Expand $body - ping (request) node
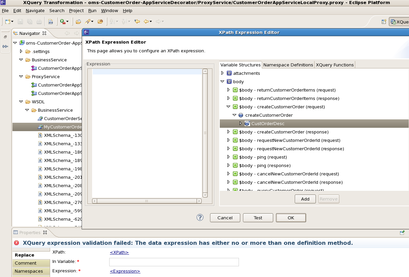This screenshot has width=409, height=277. [228, 157]
